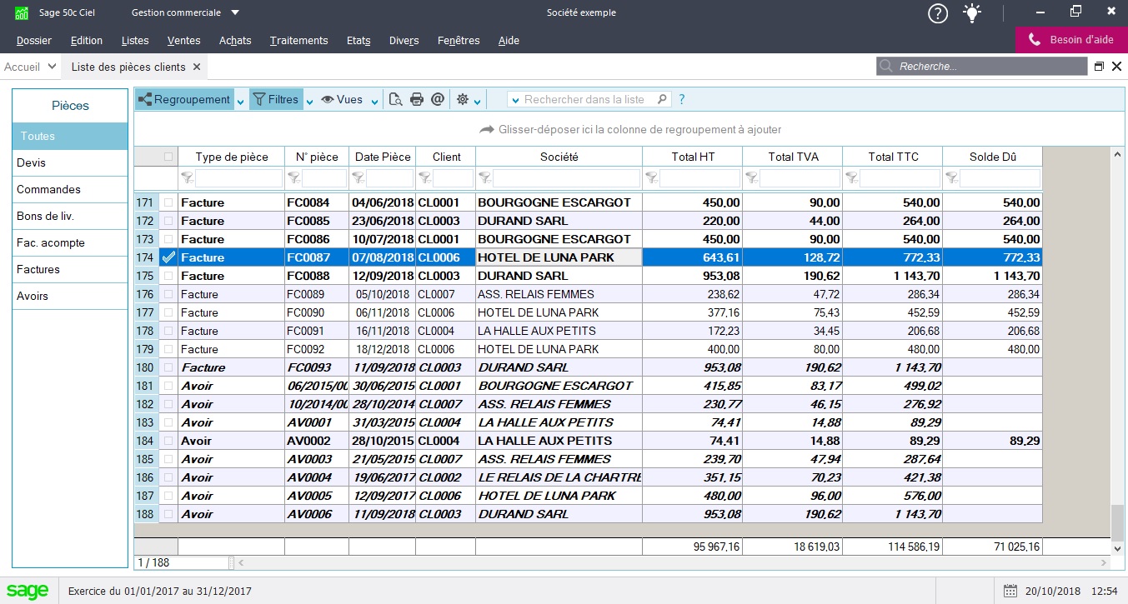Open the Vues eye icon
The height and width of the screenshot is (604, 1128).
[x=343, y=99]
